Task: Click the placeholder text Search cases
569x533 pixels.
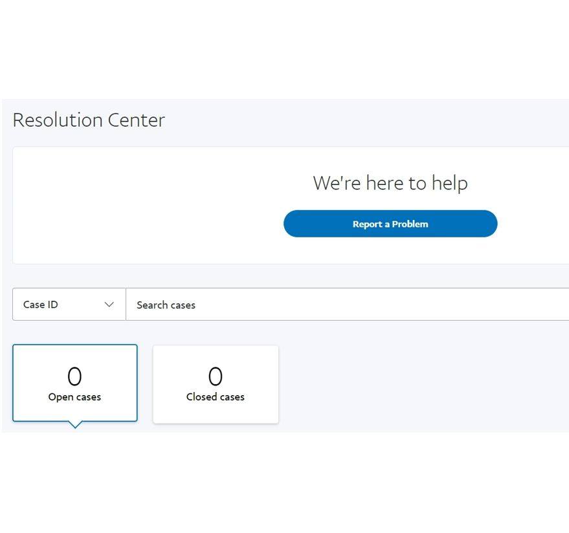Action: [x=166, y=305]
